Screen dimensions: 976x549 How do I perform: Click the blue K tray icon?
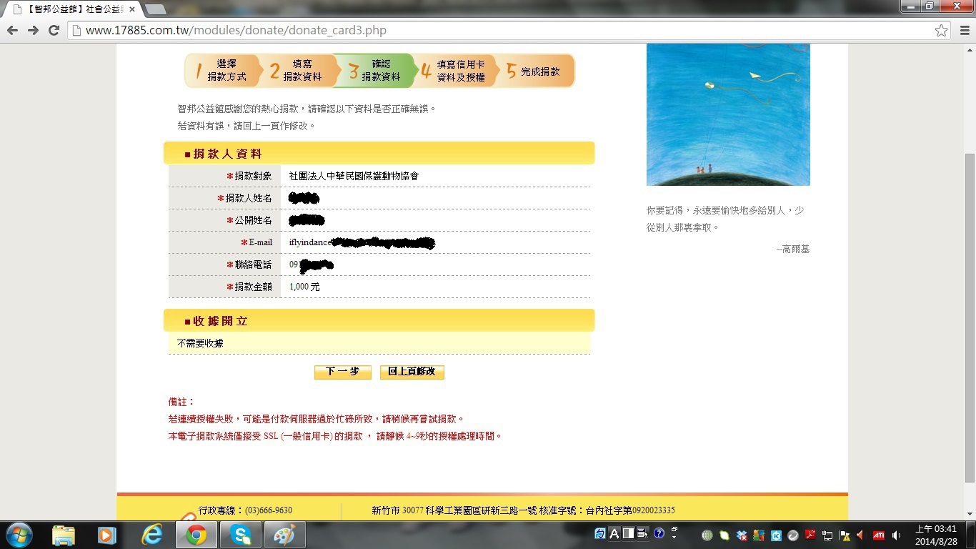pyautogui.click(x=776, y=535)
